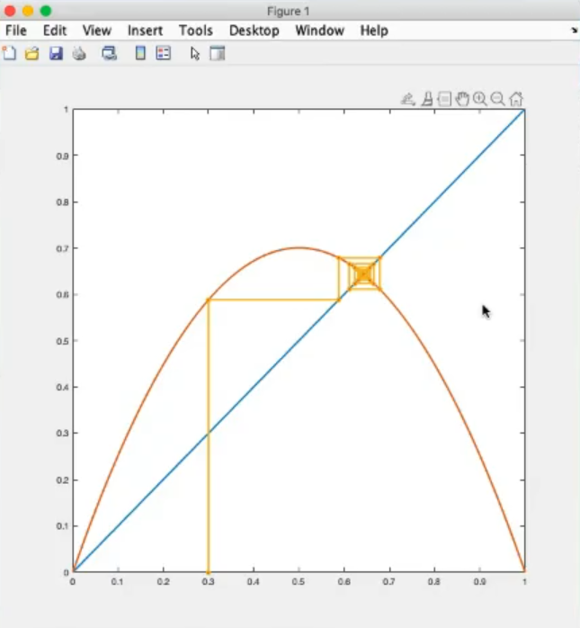Toggle Zoom Out on the axes toolbar
The width and height of the screenshot is (580, 628).
pos(497,99)
